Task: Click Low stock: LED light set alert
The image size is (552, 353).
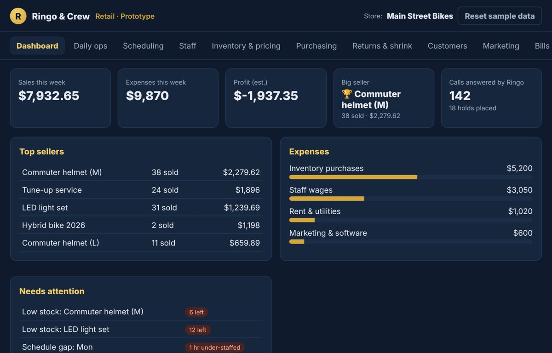Action: (66, 330)
